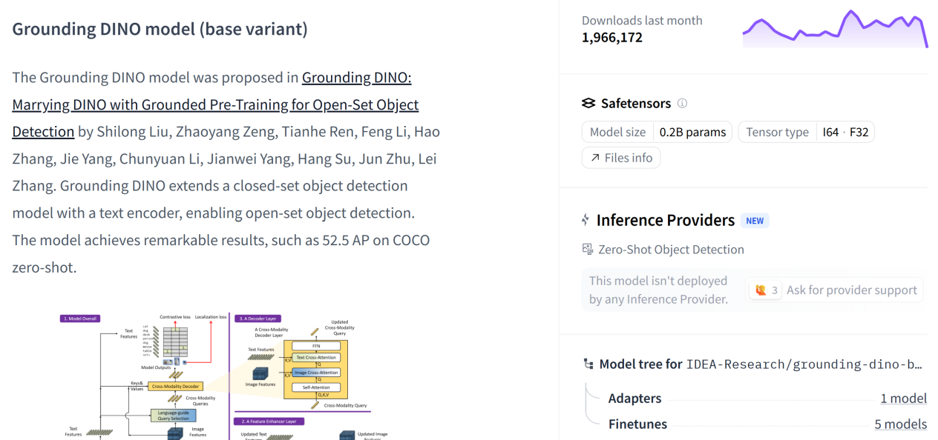
Task: Open the 5 models Finetunes link
Action: [x=900, y=424]
